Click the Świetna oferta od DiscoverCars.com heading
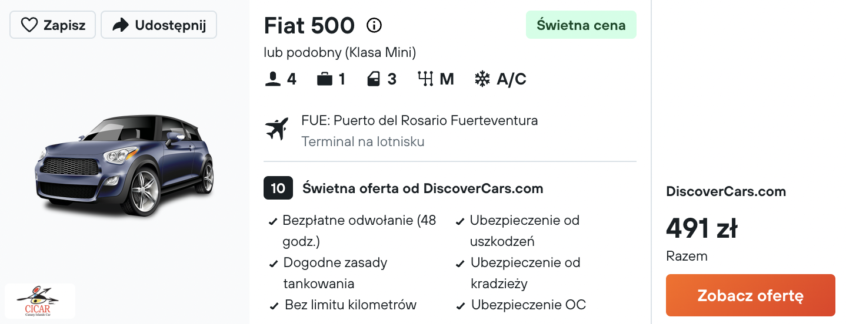This screenshot has width=846, height=324. tap(422, 188)
